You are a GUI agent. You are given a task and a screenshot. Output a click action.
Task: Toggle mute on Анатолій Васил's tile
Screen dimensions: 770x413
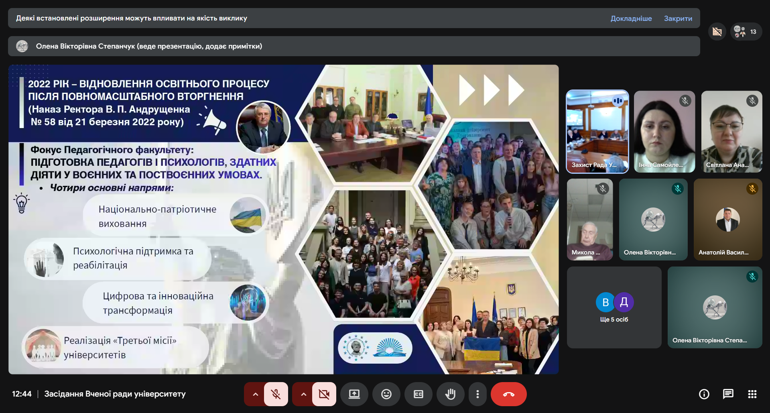click(752, 188)
